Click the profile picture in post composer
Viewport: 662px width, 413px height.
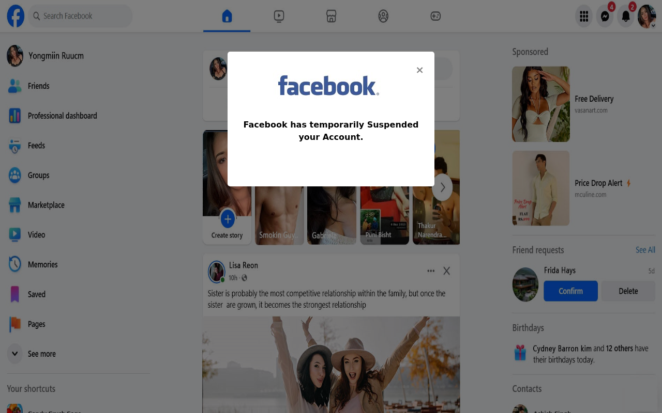[218, 69]
